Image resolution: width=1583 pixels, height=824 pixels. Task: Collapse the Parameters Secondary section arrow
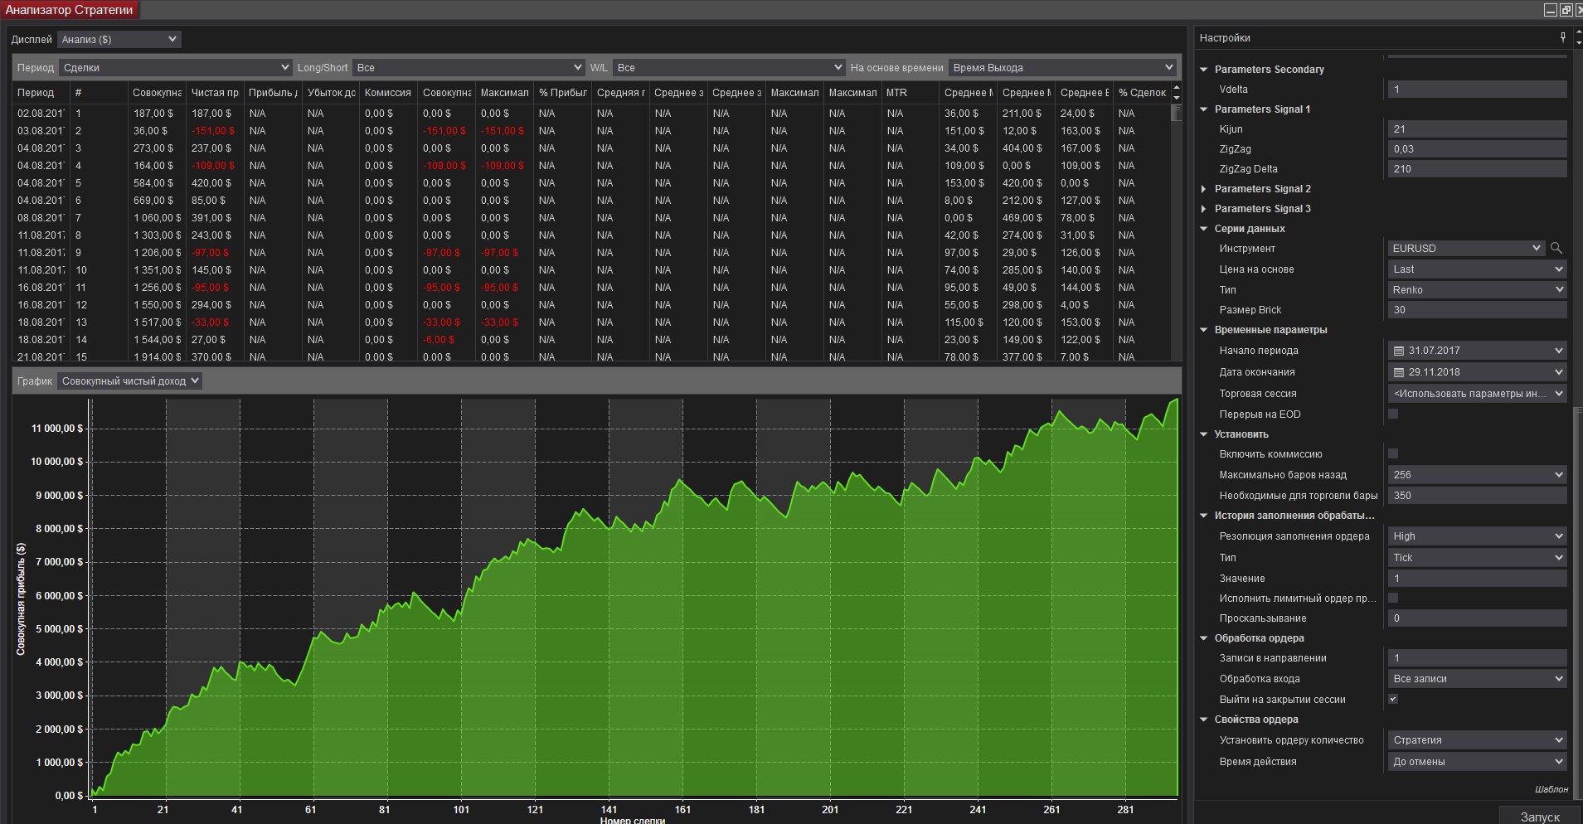click(x=1203, y=70)
